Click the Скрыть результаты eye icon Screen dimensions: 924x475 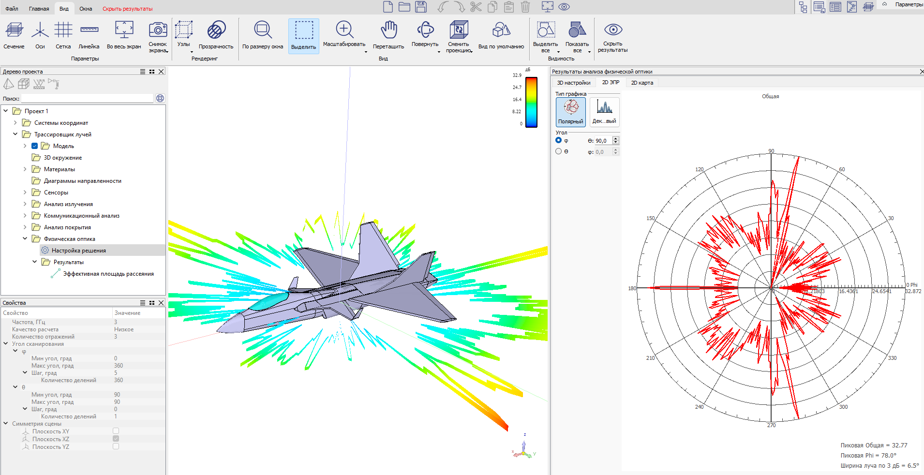coord(613,30)
